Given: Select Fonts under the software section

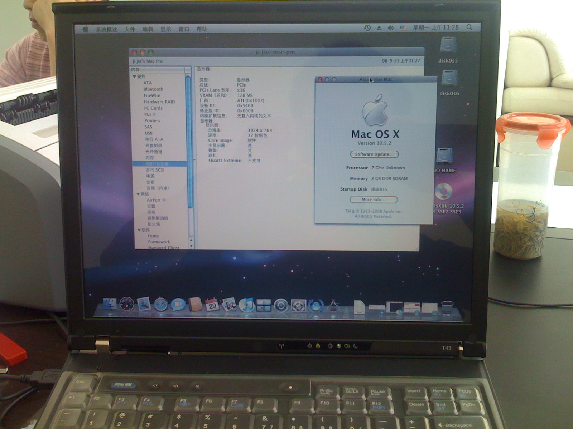Looking at the screenshot, I should coord(153,236).
